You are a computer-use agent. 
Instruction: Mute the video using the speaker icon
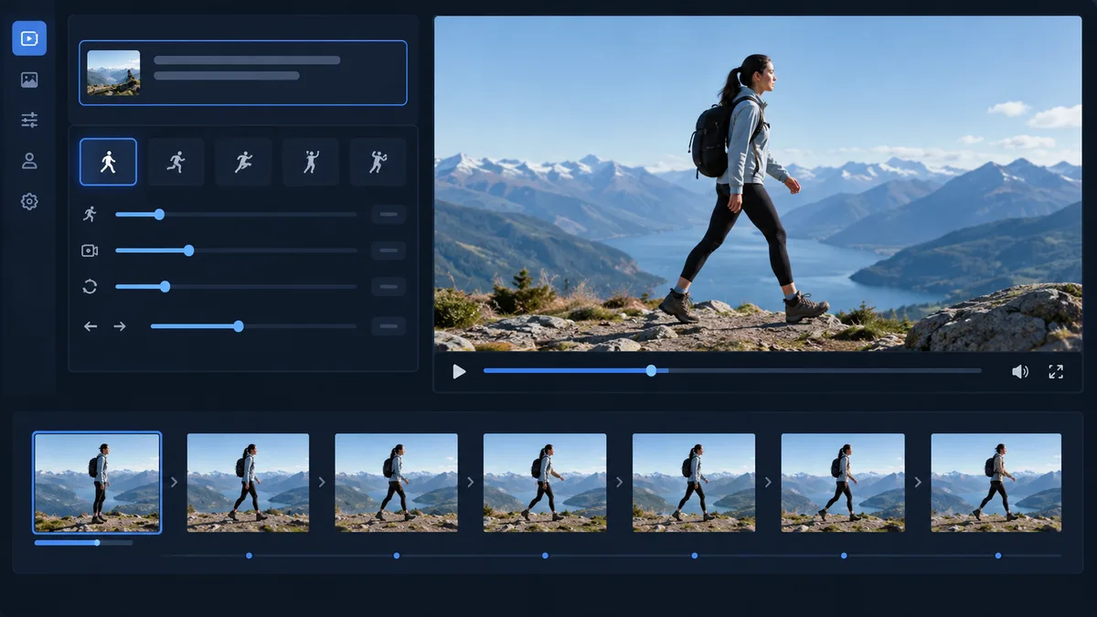click(x=1019, y=371)
